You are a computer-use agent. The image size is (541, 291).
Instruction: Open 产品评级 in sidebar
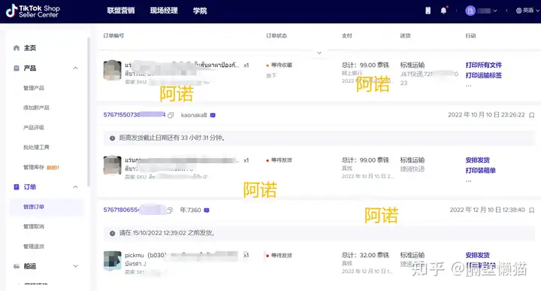click(34, 127)
